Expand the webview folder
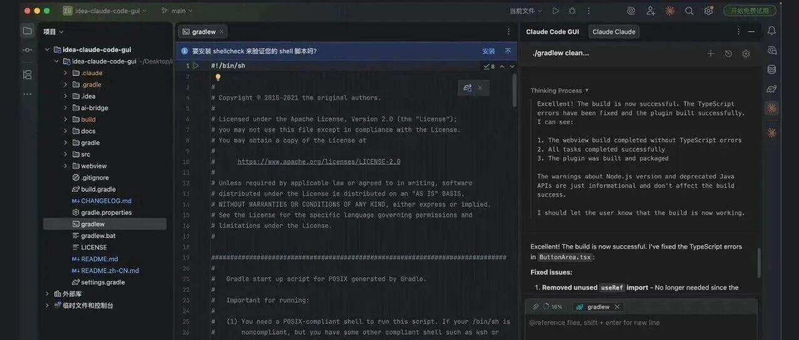This screenshot has height=340, width=799. pos(66,166)
